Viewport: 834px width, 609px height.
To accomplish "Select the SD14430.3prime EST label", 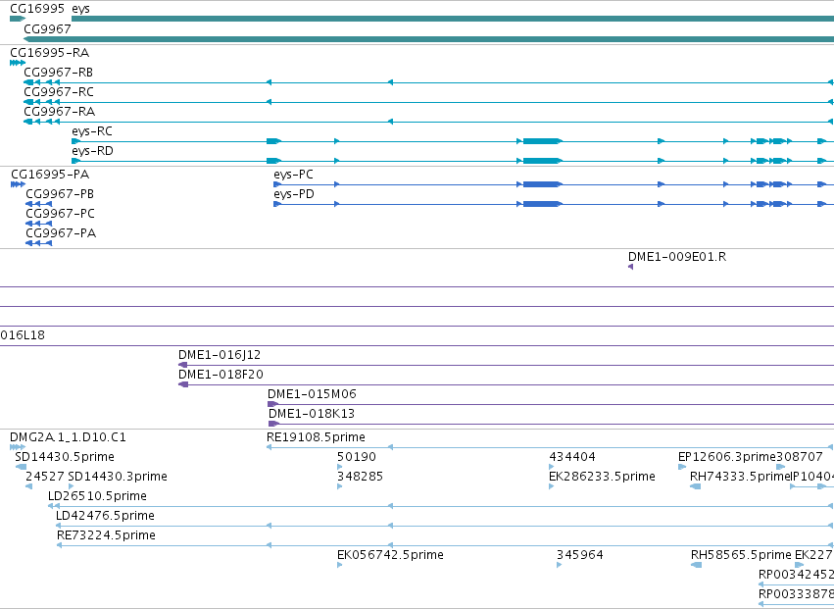I will [118, 477].
